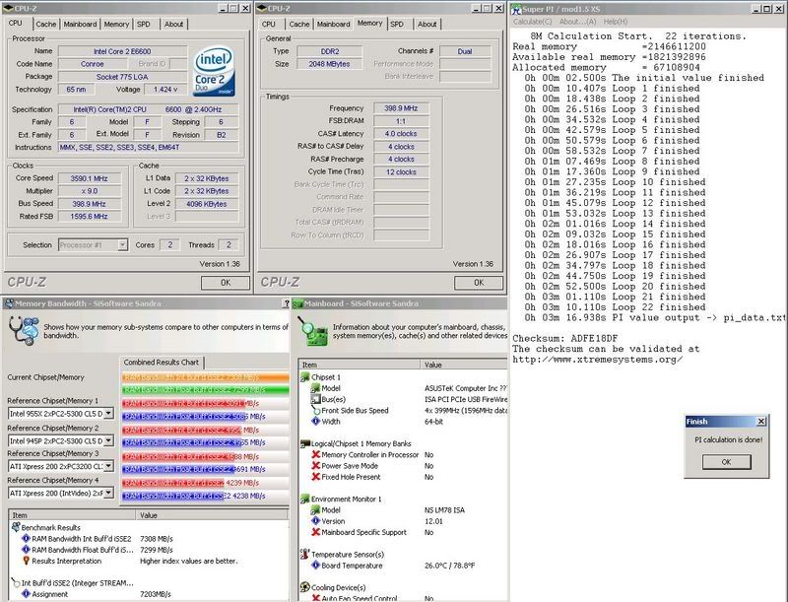Open About tab in left CPU-Z window
This screenshot has height=602, width=788.
[x=174, y=24]
